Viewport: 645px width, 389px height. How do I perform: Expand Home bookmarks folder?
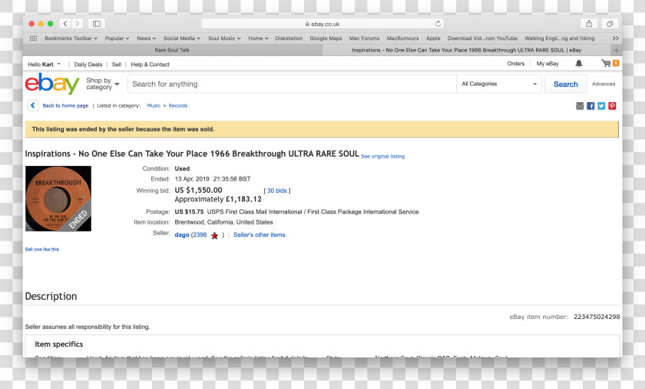point(258,38)
